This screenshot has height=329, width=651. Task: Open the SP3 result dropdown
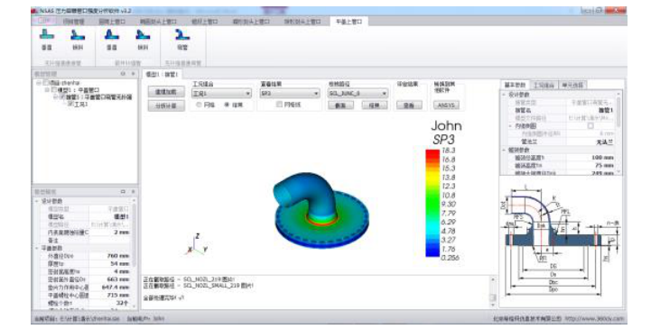click(x=290, y=94)
